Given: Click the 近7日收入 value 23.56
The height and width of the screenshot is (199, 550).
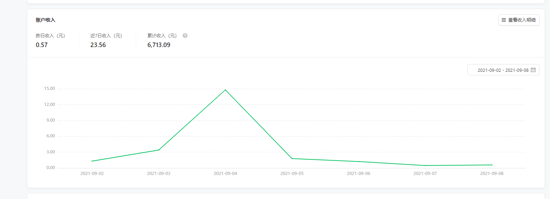Looking at the screenshot, I should [98, 45].
